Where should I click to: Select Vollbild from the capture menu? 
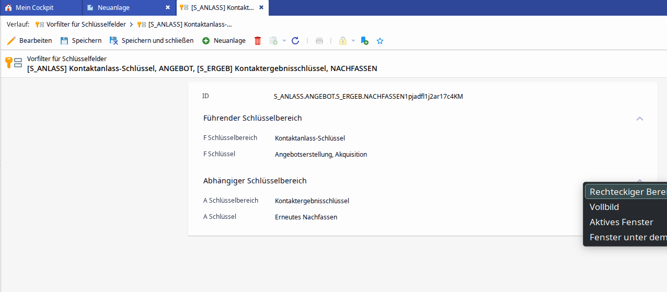604,207
